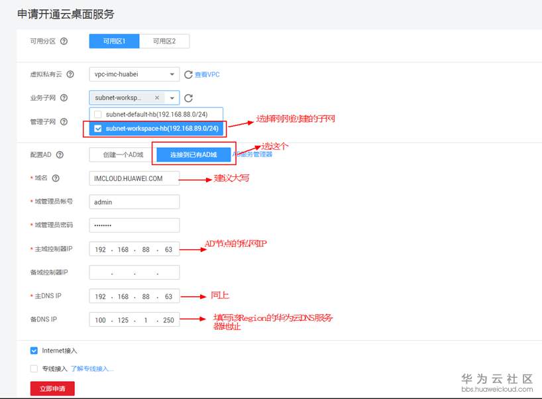Open help icon beside 配置AD
542x399 pixels.
click(x=60, y=154)
